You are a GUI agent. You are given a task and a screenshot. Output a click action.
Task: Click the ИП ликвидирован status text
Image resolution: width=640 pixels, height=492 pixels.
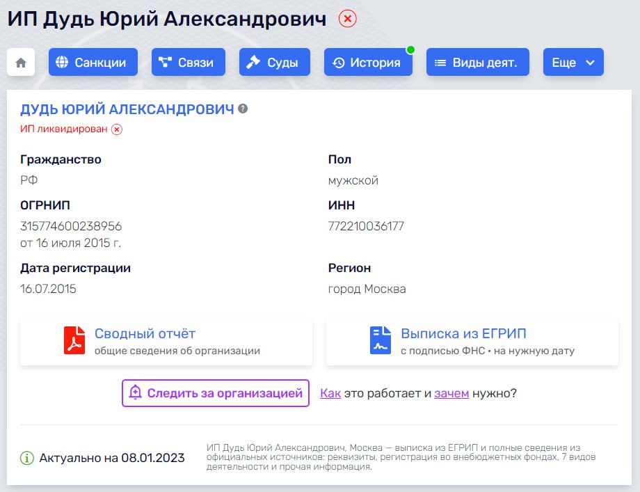click(x=64, y=129)
